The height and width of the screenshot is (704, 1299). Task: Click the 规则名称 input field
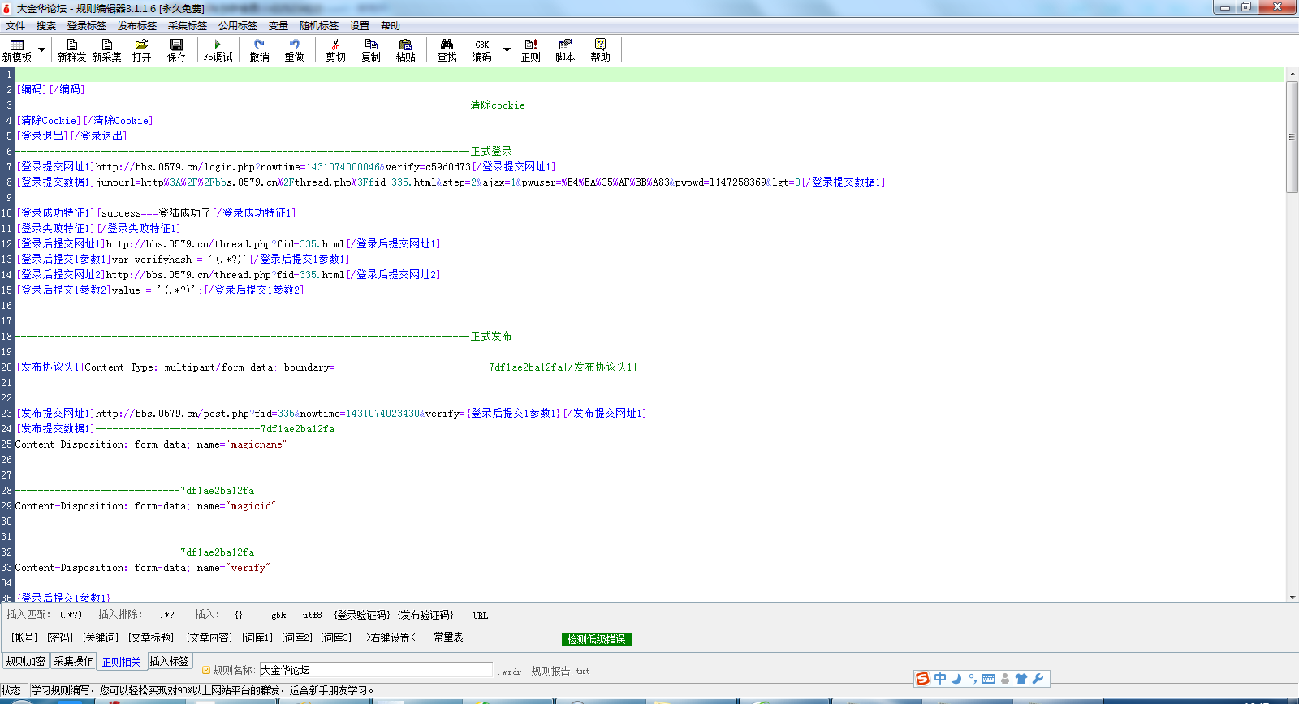point(375,670)
